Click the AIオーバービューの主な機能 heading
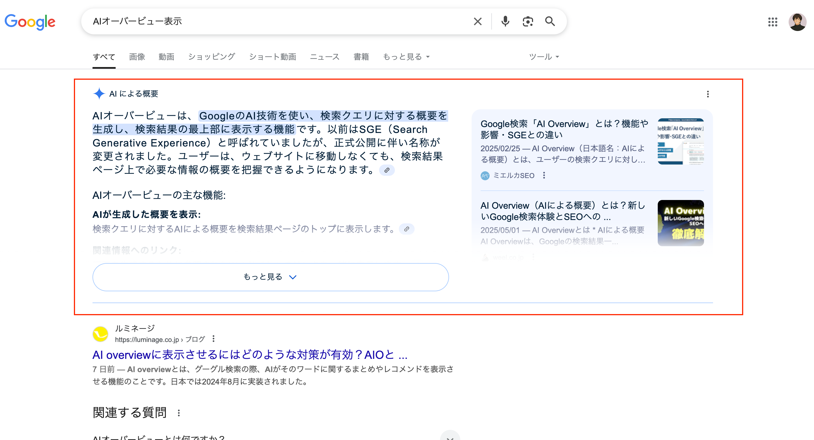814x440 pixels. point(159,195)
